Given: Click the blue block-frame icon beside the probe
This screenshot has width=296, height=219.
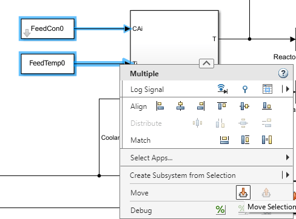Looking at the screenshot, I should (x=267, y=89).
